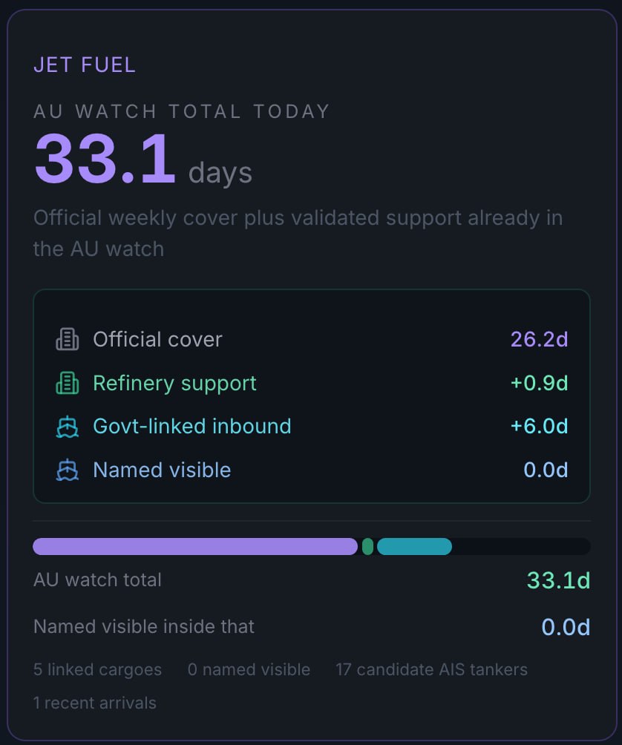Click the green Refinery support building icon
This screenshot has height=745, width=622.
click(68, 383)
